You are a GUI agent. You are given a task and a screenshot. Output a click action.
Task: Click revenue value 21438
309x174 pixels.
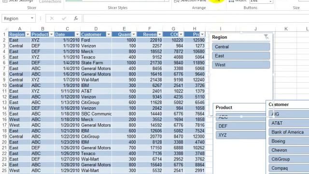point(150,80)
